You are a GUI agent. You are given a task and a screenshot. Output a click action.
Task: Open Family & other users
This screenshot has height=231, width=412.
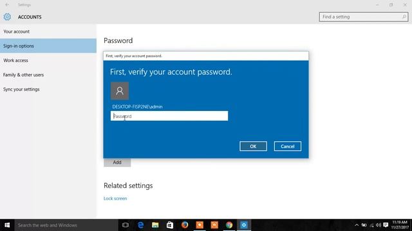pos(48,74)
